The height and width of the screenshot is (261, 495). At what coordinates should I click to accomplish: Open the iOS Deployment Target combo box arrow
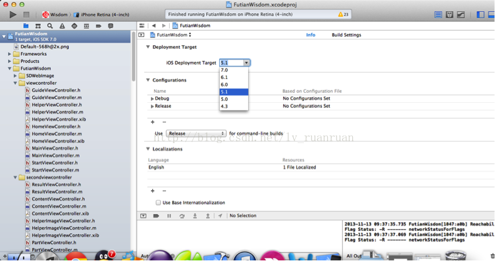246,63
